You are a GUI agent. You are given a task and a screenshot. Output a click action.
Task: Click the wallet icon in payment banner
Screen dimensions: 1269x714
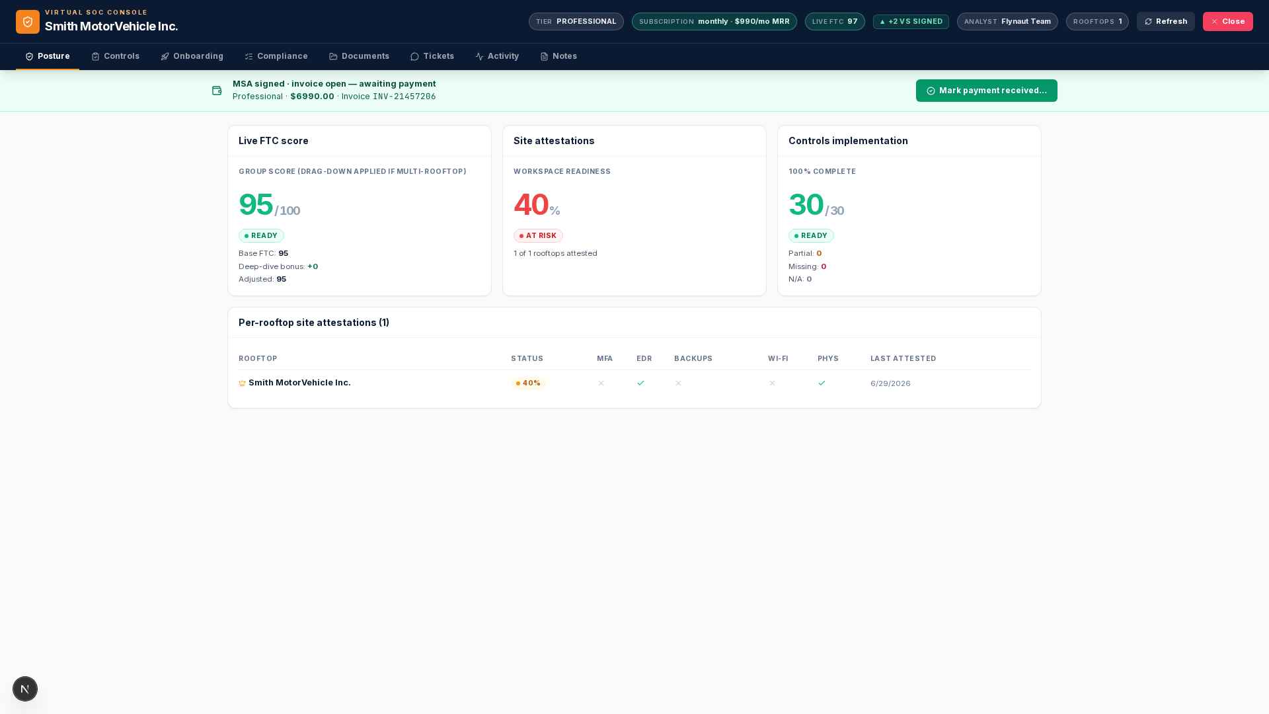coord(217,91)
